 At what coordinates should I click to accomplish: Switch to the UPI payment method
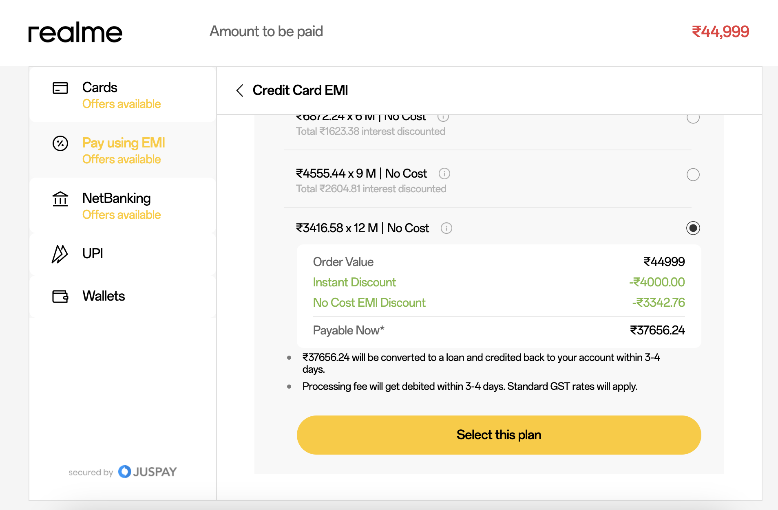[x=93, y=254]
